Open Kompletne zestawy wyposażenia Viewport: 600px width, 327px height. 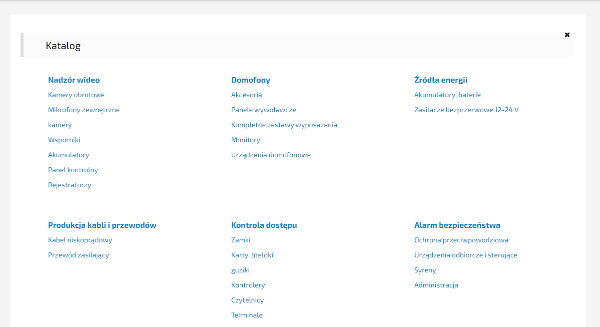tap(284, 125)
